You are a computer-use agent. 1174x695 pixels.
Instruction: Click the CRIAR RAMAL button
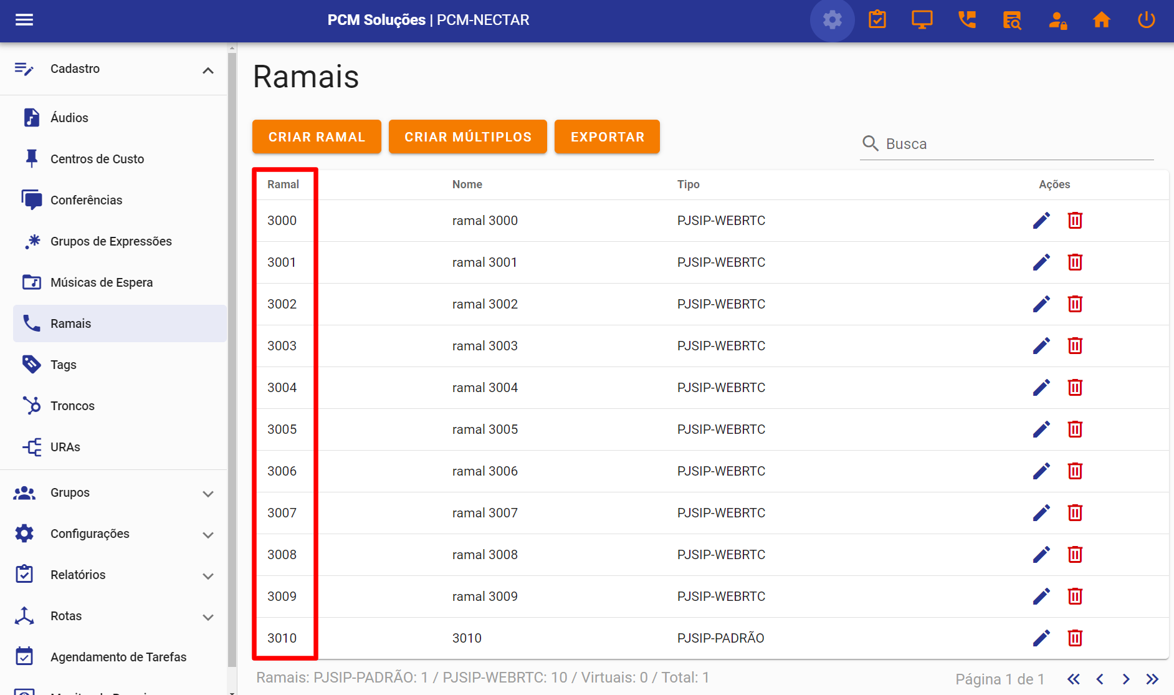click(x=317, y=137)
